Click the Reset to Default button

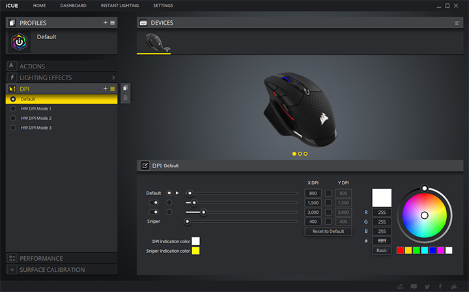click(x=328, y=231)
